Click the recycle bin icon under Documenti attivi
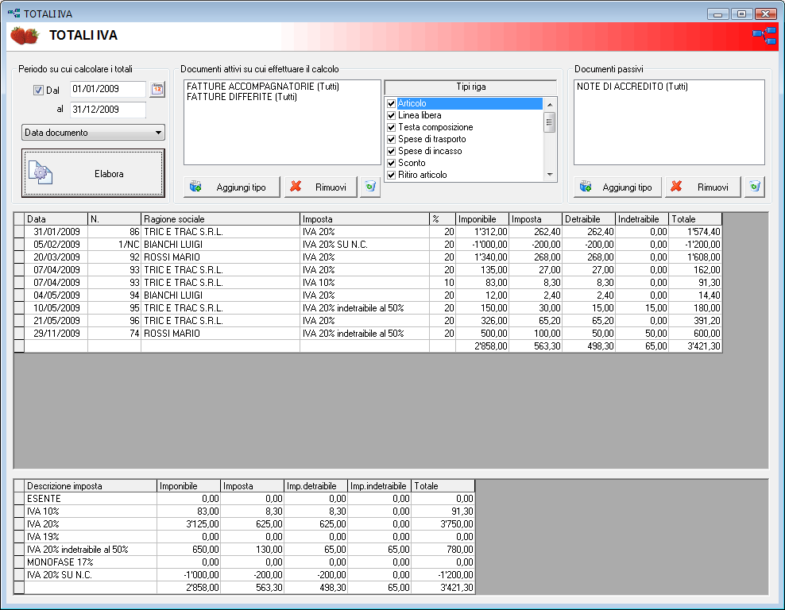Image resolution: width=785 pixels, height=610 pixels. coord(370,187)
